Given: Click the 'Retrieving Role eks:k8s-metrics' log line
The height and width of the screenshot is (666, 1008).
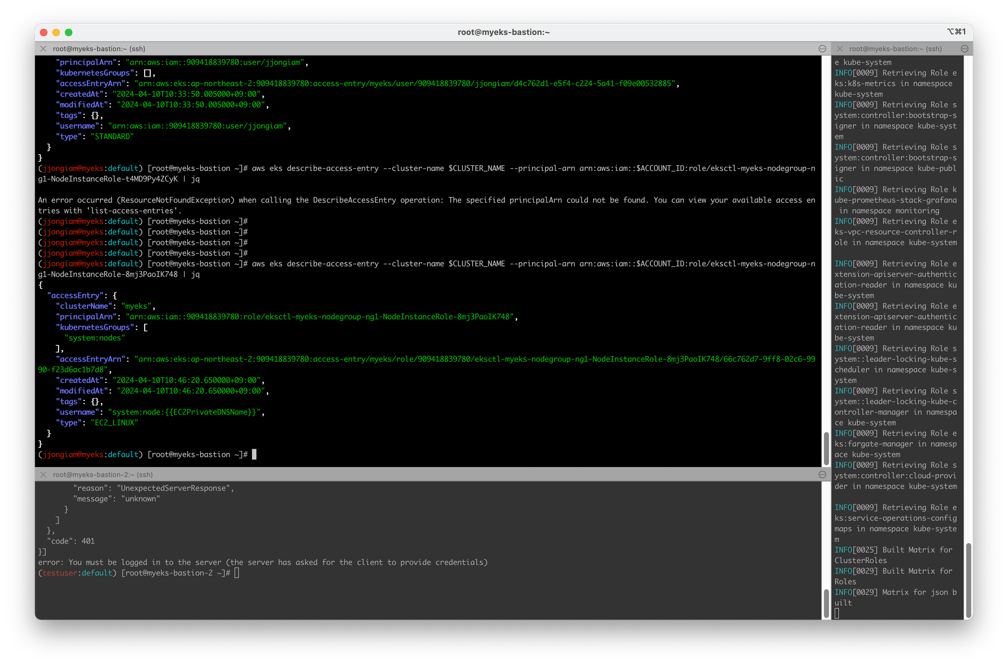Looking at the screenshot, I should [x=895, y=84].
